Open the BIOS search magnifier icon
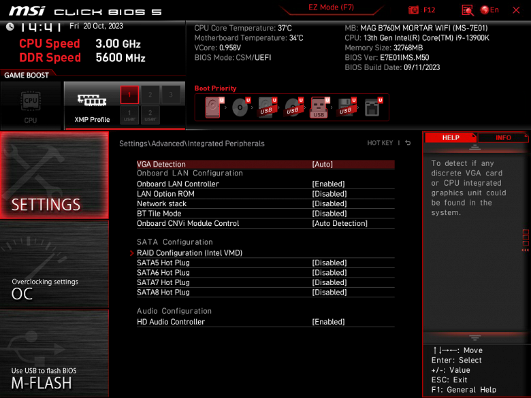 pos(467,10)
